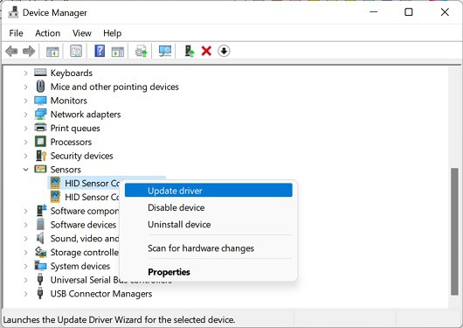Image resolution: width=463 pixels, height=328 pixels.
Task: Choose Scan for hardware changes
Action: [209, 248]
